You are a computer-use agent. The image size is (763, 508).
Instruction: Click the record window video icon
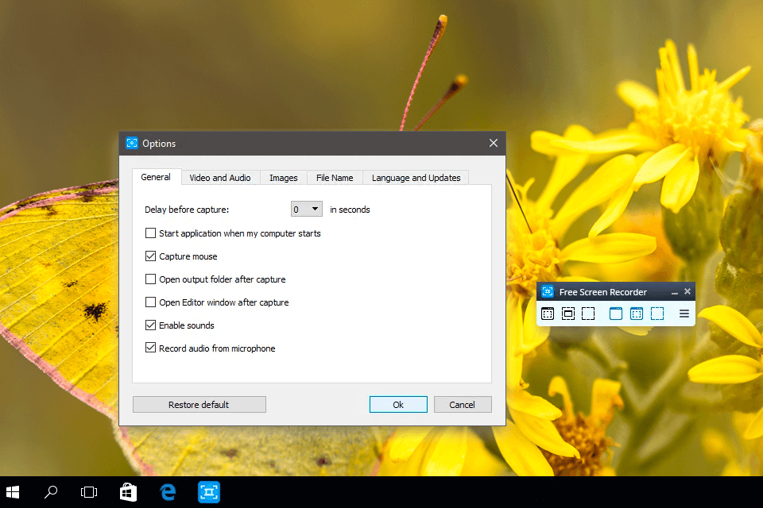pos(637,314)
